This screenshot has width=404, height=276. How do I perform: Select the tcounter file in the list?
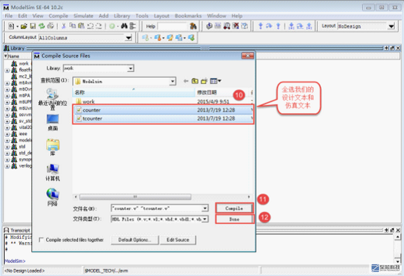click(163, 118)
